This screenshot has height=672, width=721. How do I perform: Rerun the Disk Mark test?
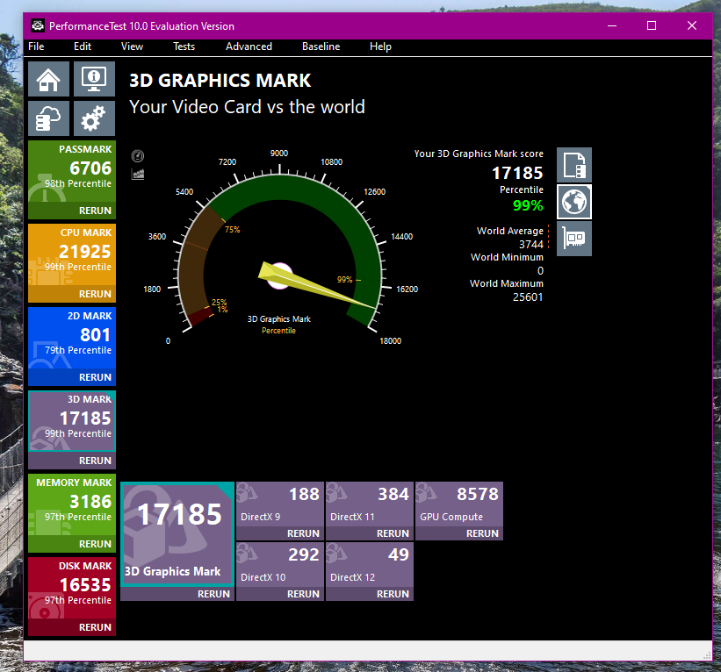[72, 627]
